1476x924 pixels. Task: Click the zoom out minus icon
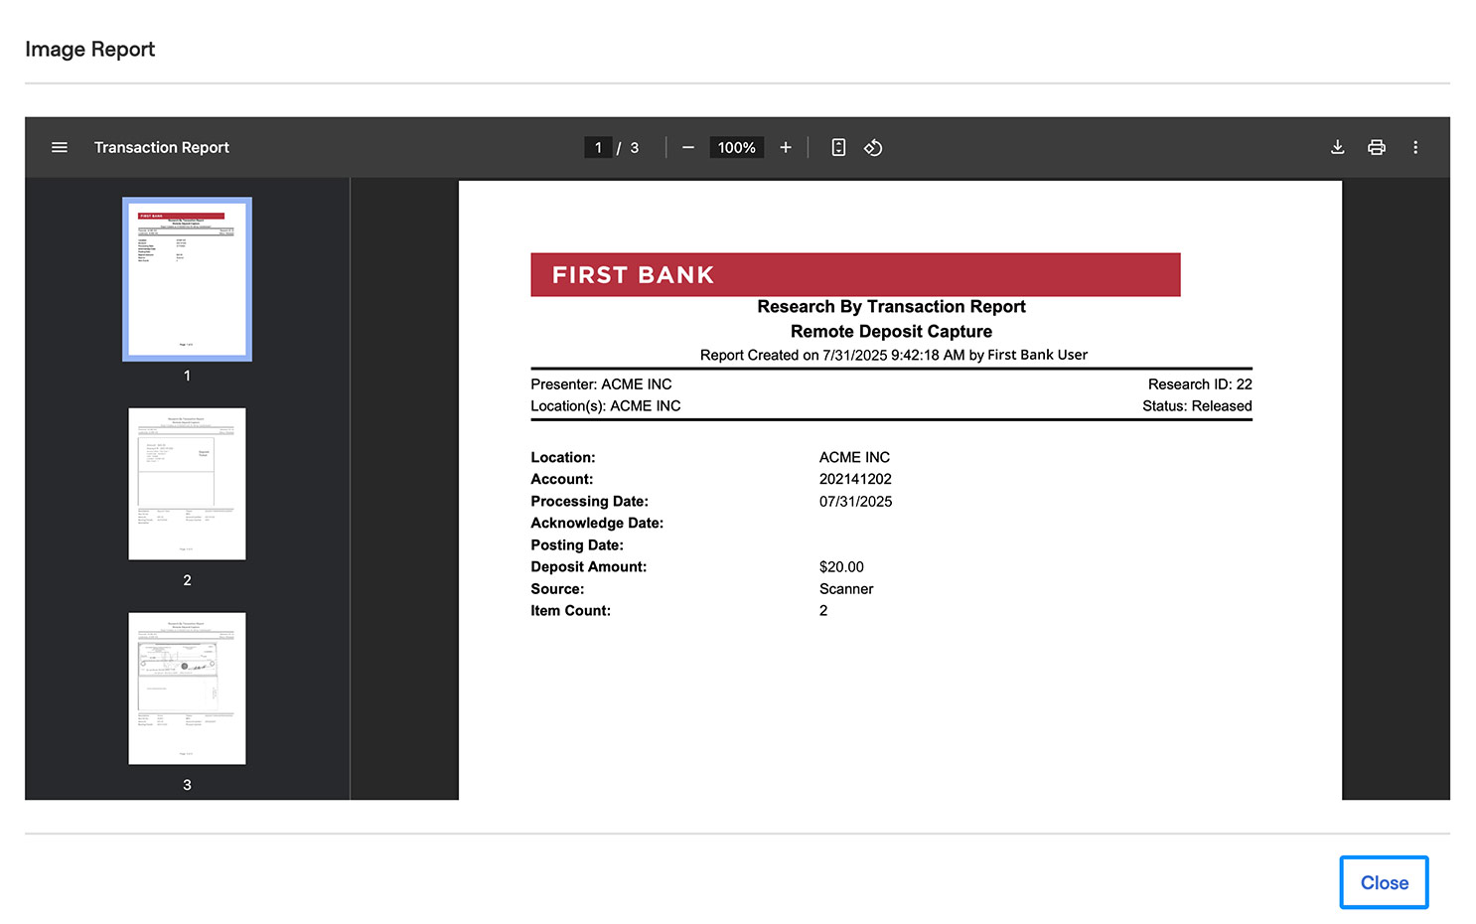(687, 147)
